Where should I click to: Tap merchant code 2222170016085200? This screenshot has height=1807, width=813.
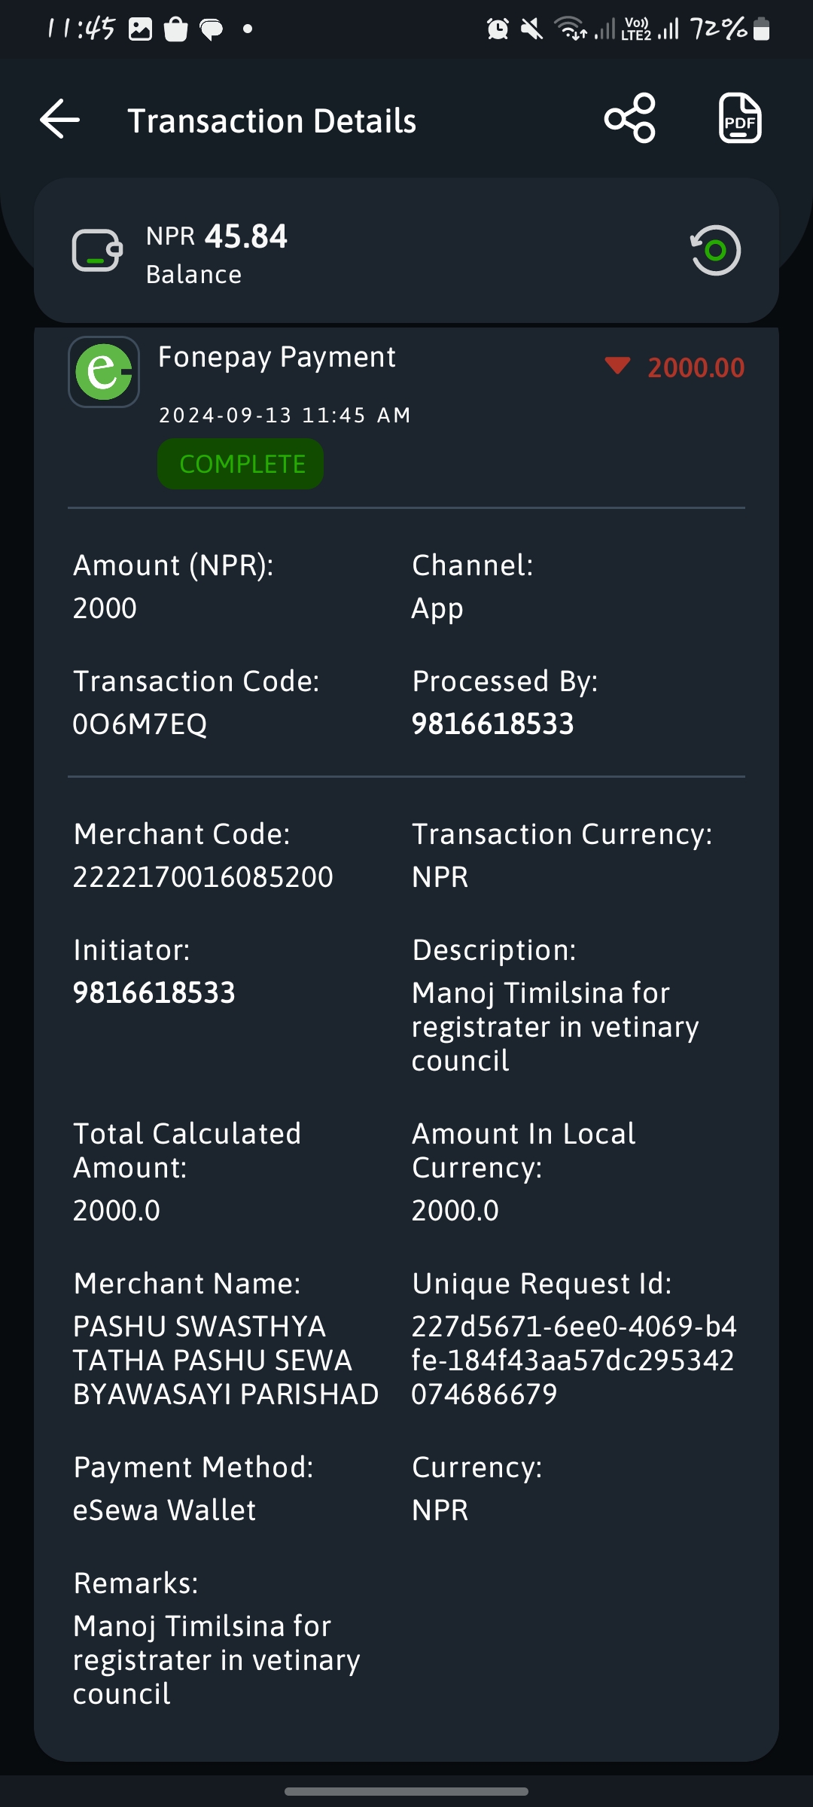203,877
